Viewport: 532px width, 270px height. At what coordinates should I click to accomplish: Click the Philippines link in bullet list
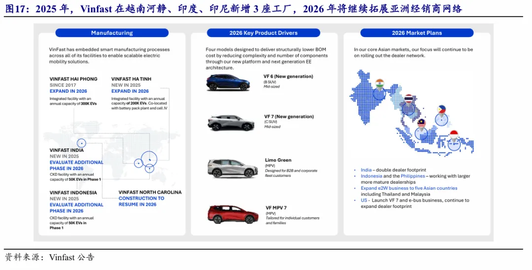413,176
